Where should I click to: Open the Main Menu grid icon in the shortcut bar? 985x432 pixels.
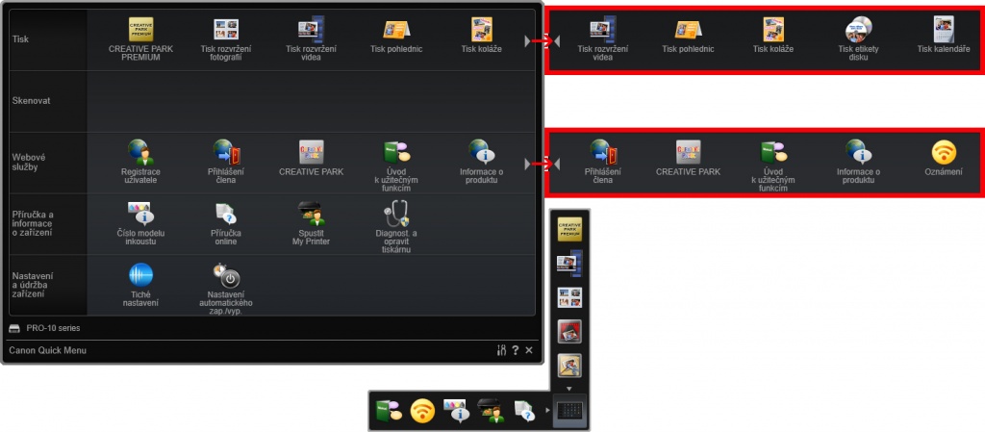pyautogui.click(x=569, y=411)
